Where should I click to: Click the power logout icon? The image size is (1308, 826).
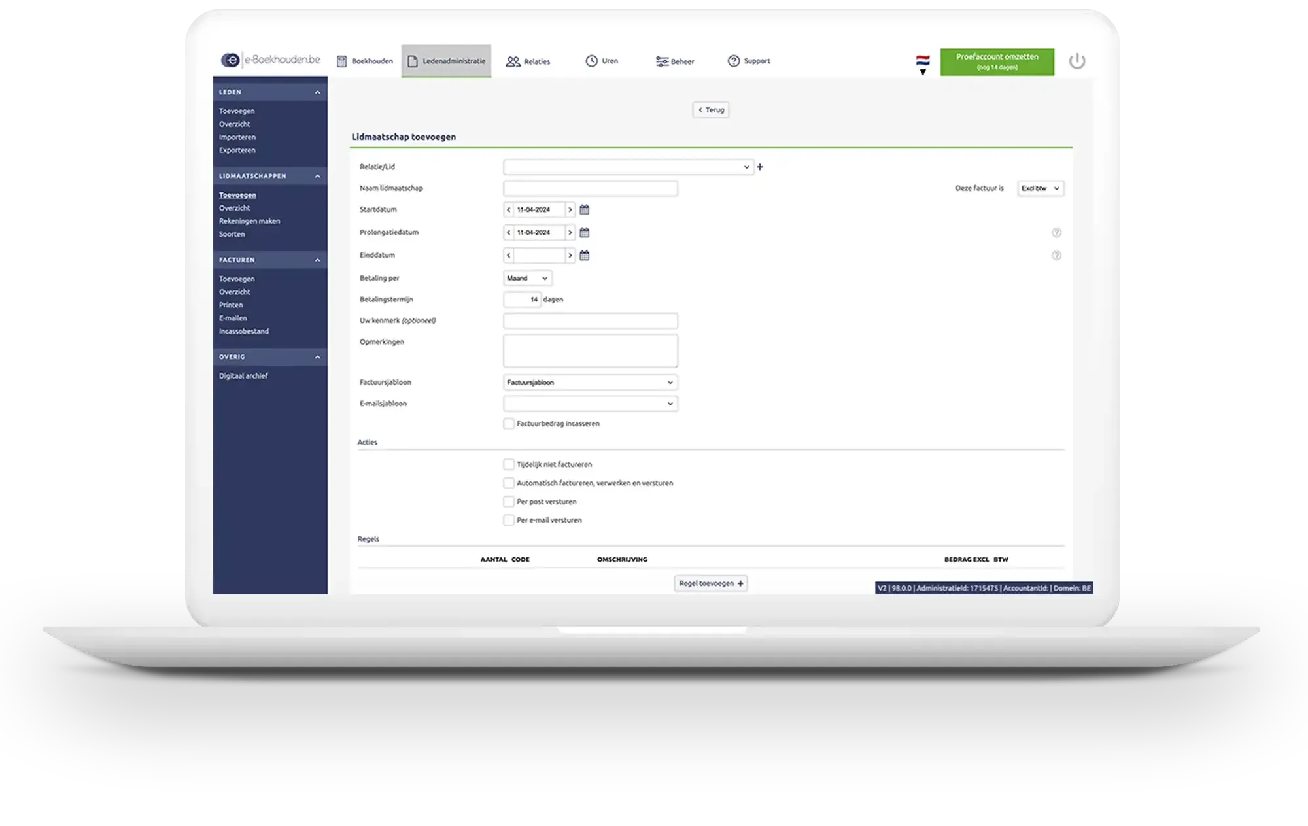coord(1077,61)
